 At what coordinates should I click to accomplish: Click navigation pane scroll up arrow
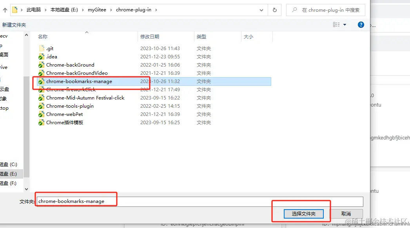(26, 35)
